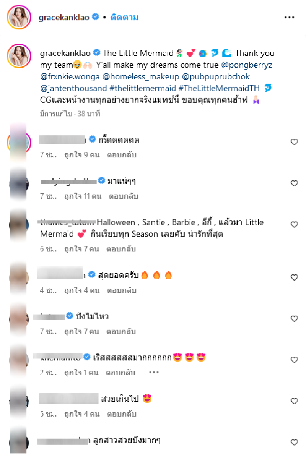Open more options on the เริสสสสสสมาก comment

point(154,372)
